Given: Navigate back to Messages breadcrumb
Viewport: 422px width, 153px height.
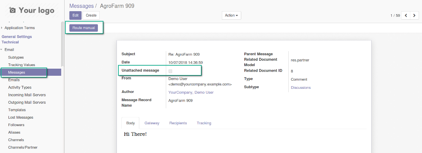Looking at the screenshot, I should [x=81, y=6].
